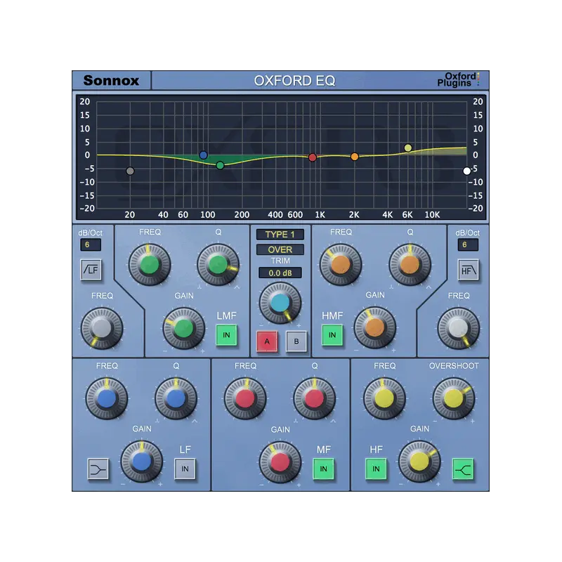The width and height of the screenshot is (562, 562).
Task: Click the green LMF Q knob
Action: click(x=218, y=265)
